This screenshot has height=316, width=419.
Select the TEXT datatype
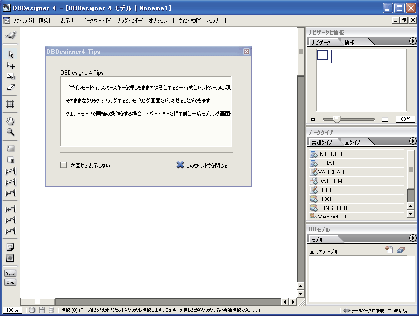click(x=357, y=199)
